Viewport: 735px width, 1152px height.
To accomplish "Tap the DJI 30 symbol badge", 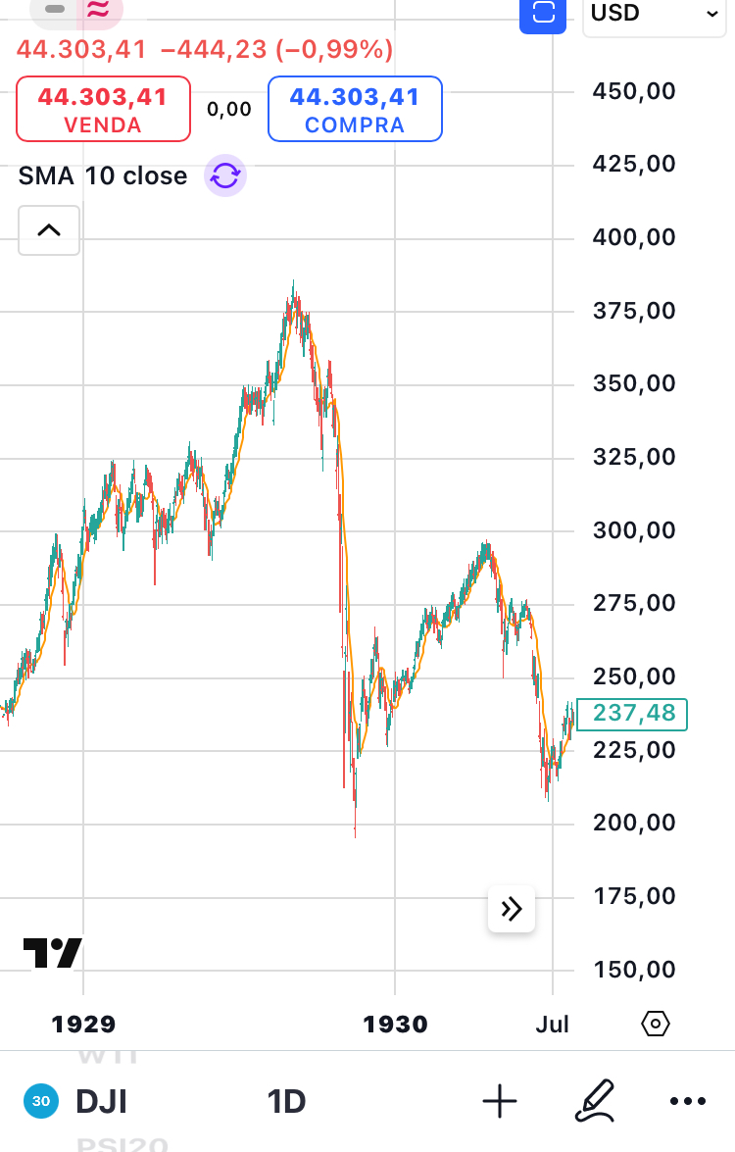I will point(41,1102).
